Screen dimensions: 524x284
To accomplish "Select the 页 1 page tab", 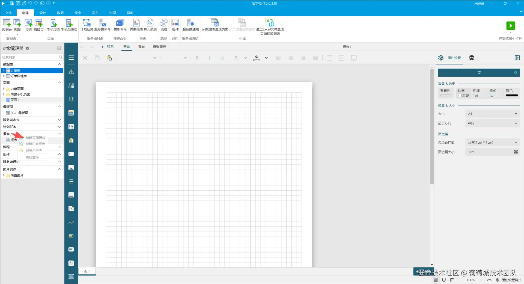I will coord(87,271).
